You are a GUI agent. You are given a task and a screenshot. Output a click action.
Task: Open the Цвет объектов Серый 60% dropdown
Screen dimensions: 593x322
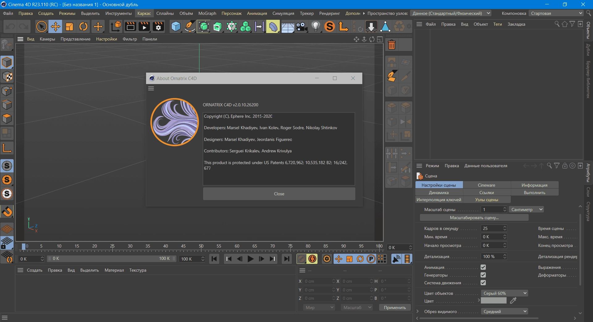tap(505, 293)
